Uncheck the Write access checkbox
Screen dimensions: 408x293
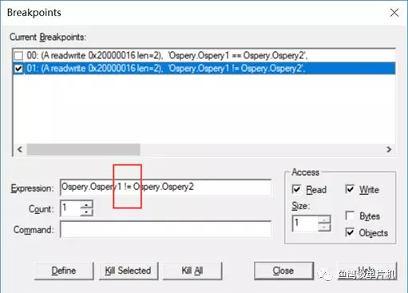click(350, 189)
